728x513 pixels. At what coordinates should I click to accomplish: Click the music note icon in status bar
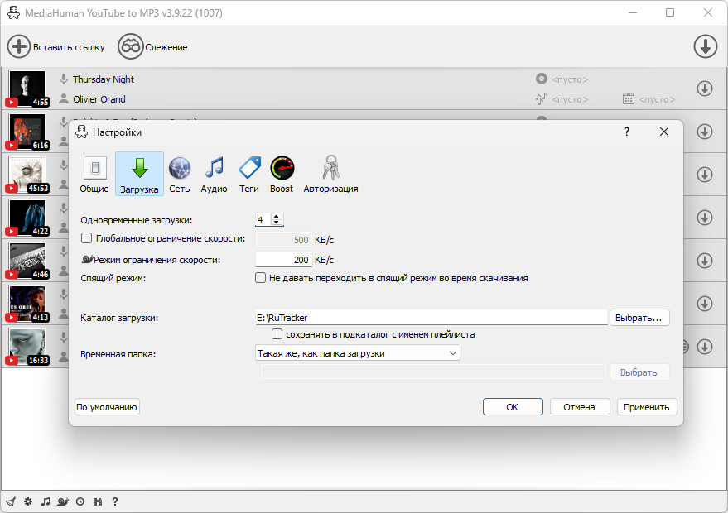(x=46, y=501)
